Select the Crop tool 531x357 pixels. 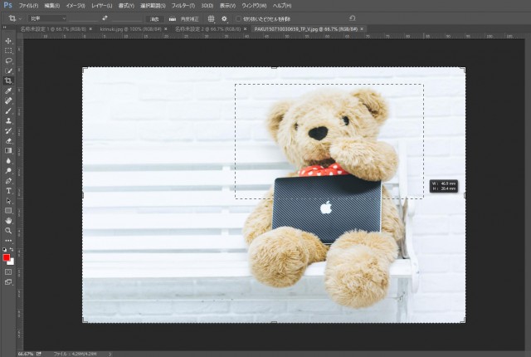tap(8, 81)
